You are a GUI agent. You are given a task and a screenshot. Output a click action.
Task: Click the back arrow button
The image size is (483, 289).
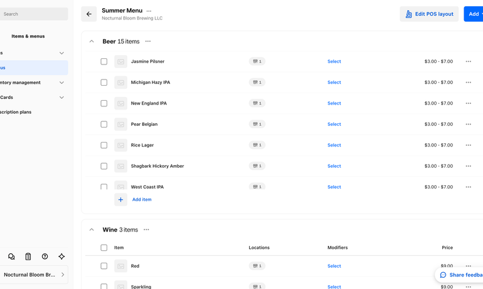[x=89, y=14]
